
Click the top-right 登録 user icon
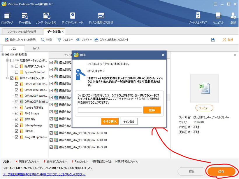coord(233,18)
